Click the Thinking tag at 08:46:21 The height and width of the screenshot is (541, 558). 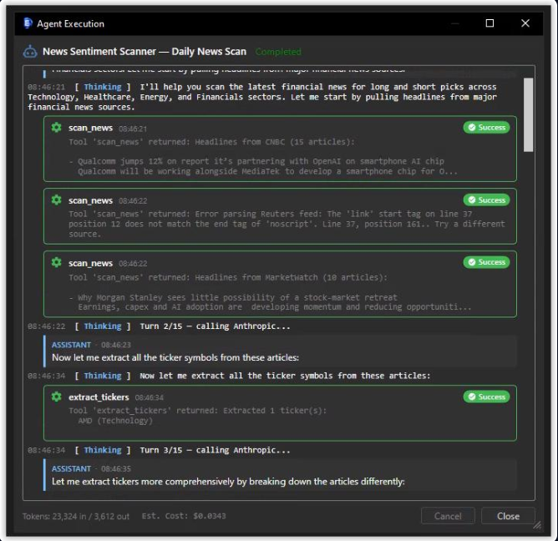pyautogui.click(x=103, y=87)
